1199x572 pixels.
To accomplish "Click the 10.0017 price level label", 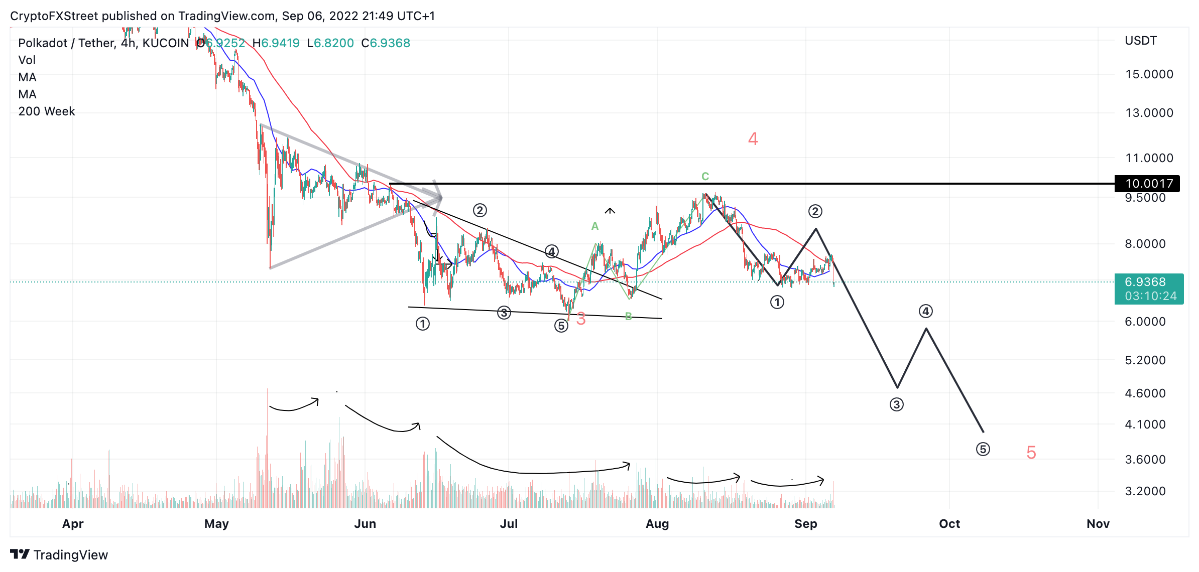I will click(x=1147, y=184).
